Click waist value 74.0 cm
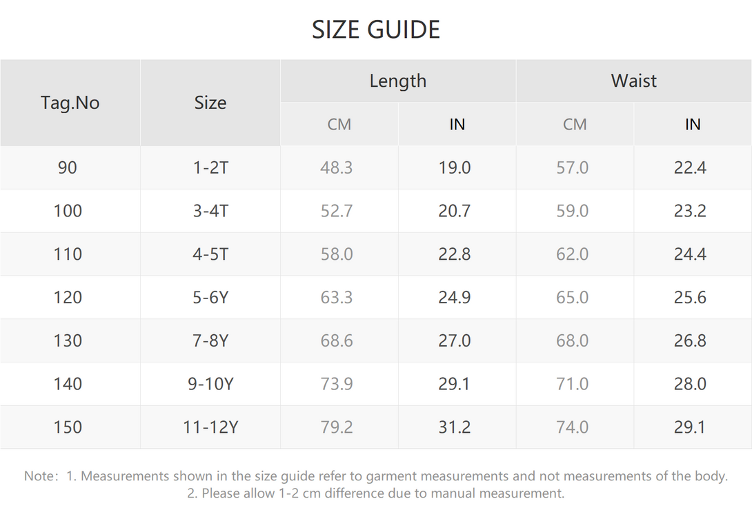This screenshot has height=521, width=752. (575, 427)
